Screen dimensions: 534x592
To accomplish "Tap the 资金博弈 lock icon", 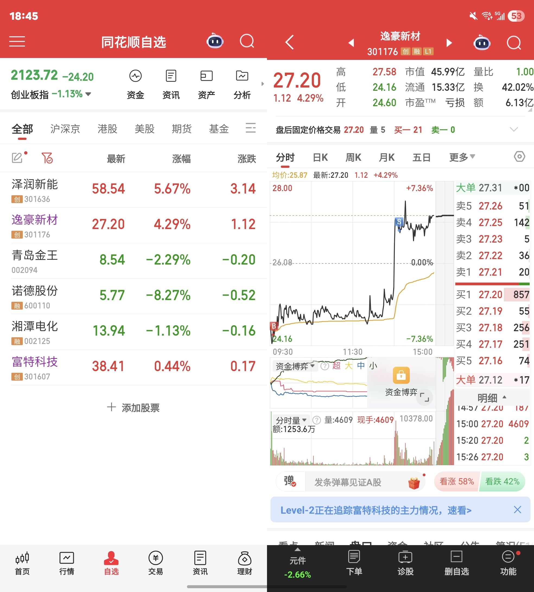I will pos(401,375).
